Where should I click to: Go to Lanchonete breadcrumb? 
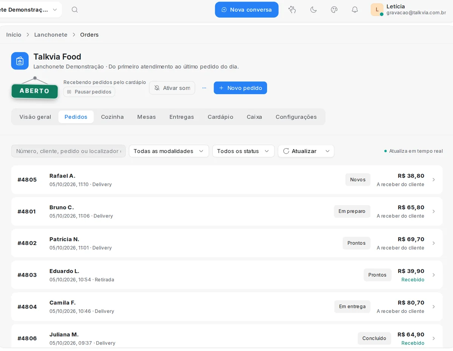(51, 35)
